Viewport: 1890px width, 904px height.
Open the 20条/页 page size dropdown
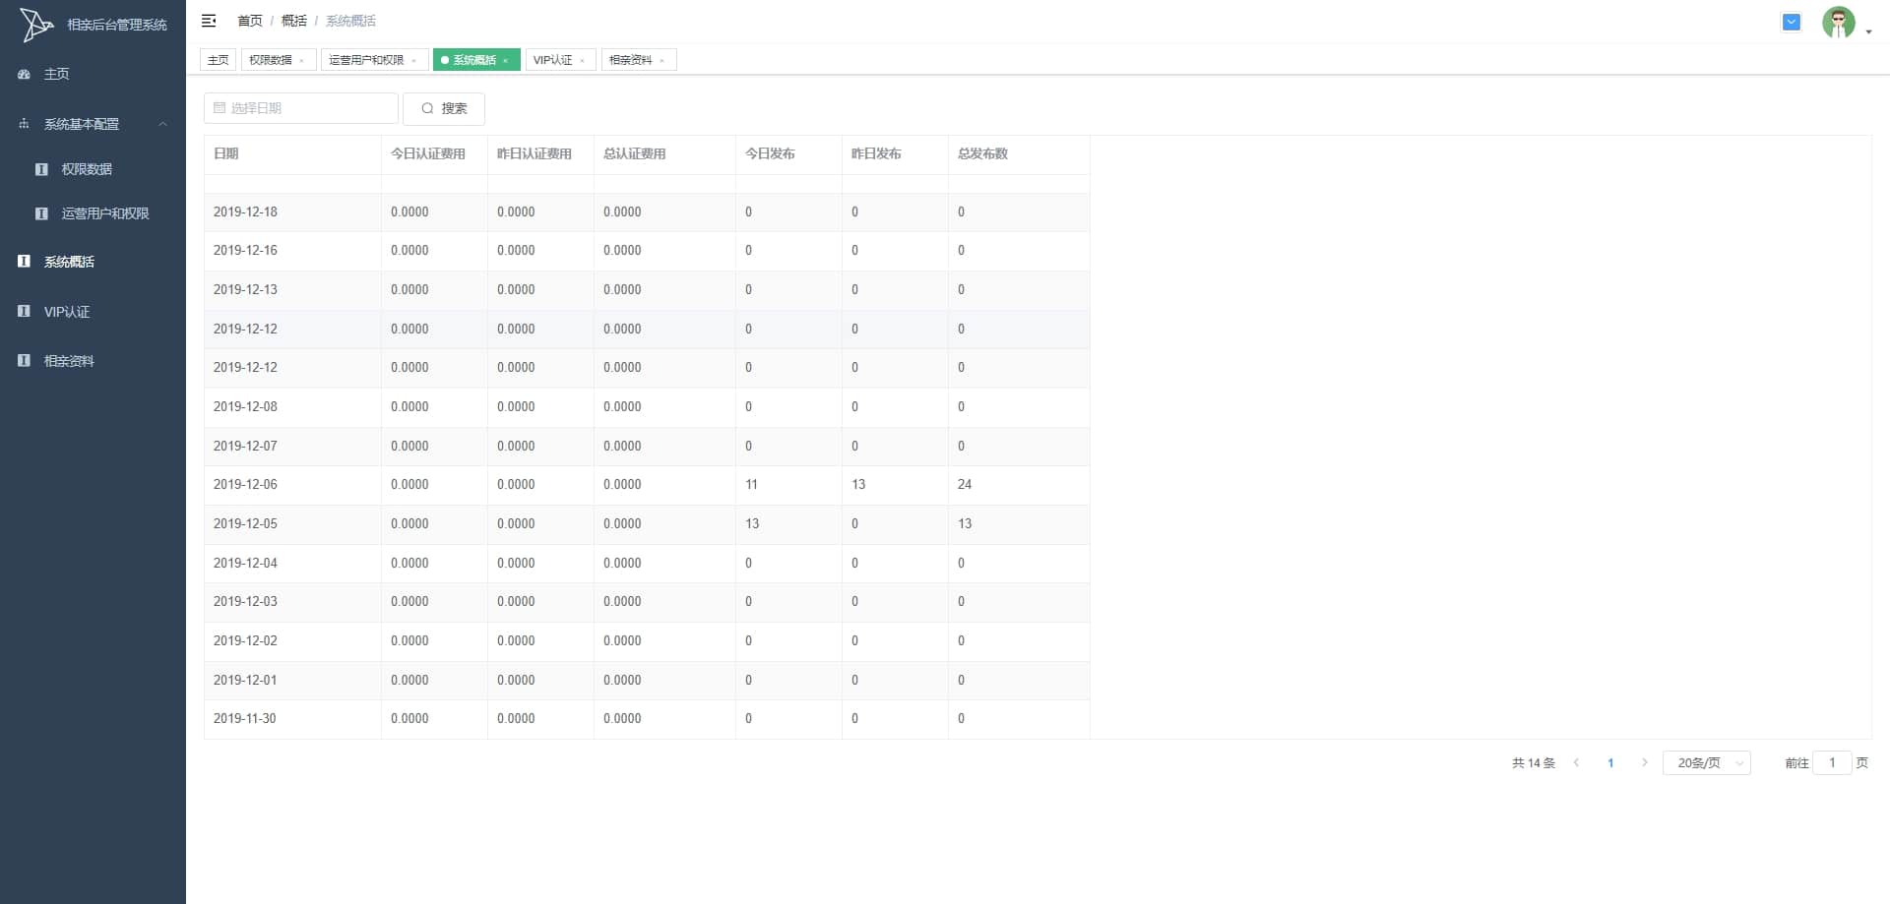point(1707,762)
